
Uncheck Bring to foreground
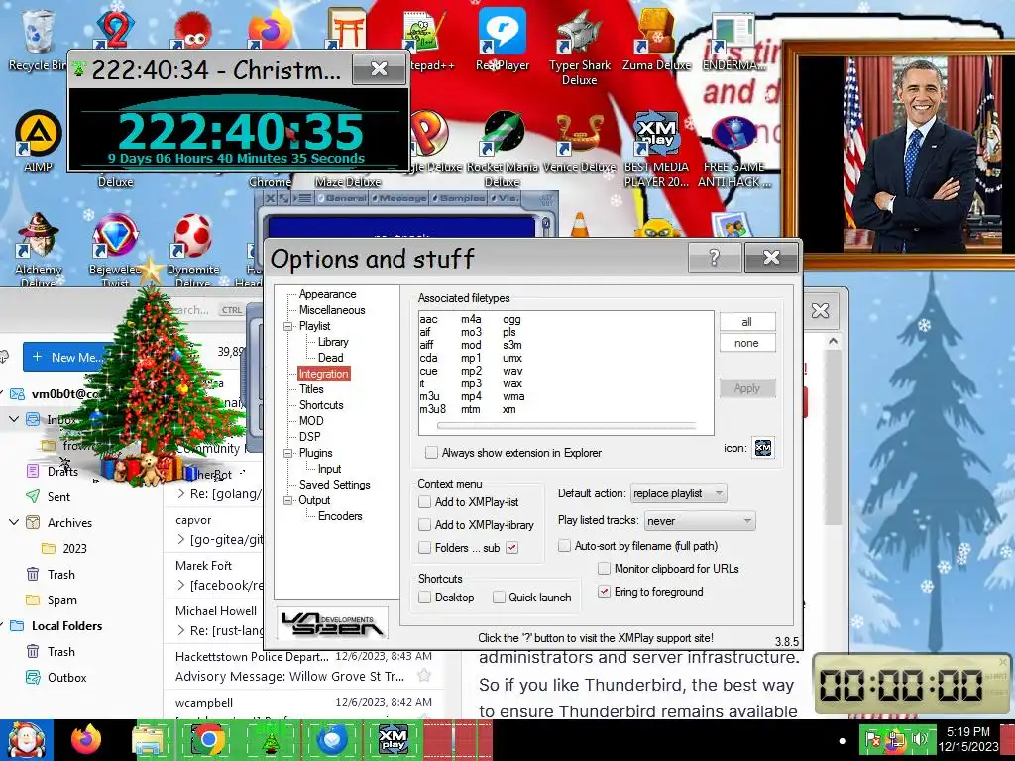click(604, 591)
